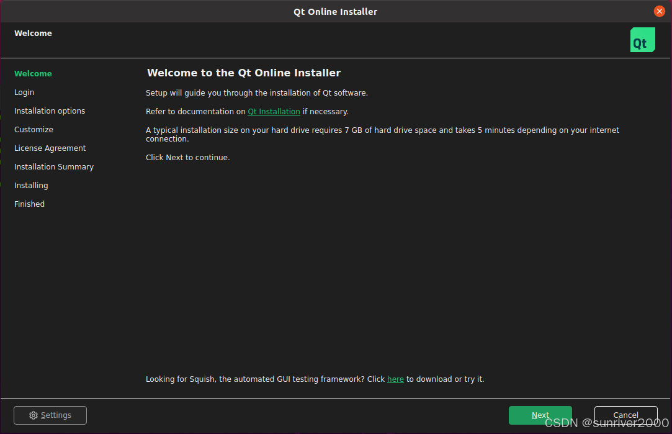Click the window title 'Qt Online Installer'

point(335,12)
